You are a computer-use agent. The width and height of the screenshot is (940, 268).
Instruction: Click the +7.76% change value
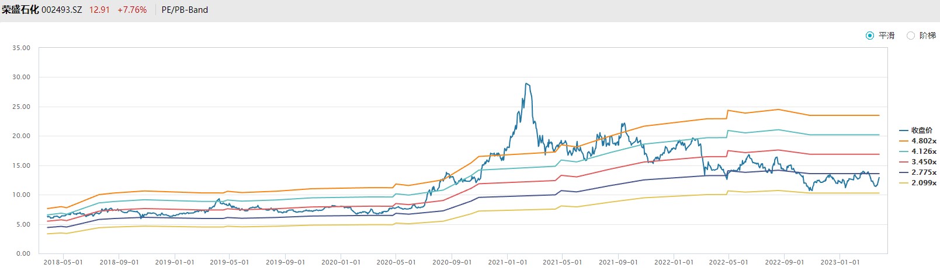click(132, 10)
